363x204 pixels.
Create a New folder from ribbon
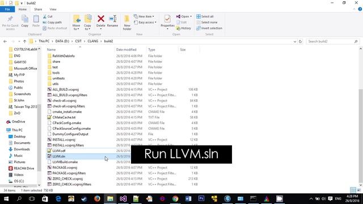(127, 23)
